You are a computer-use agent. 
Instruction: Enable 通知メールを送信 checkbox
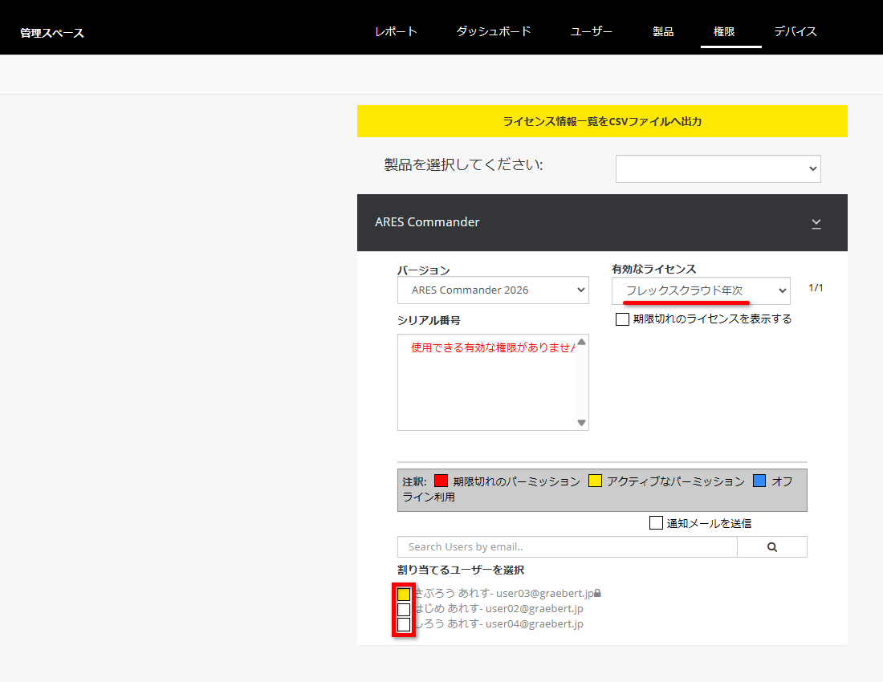tap(656, 523)
